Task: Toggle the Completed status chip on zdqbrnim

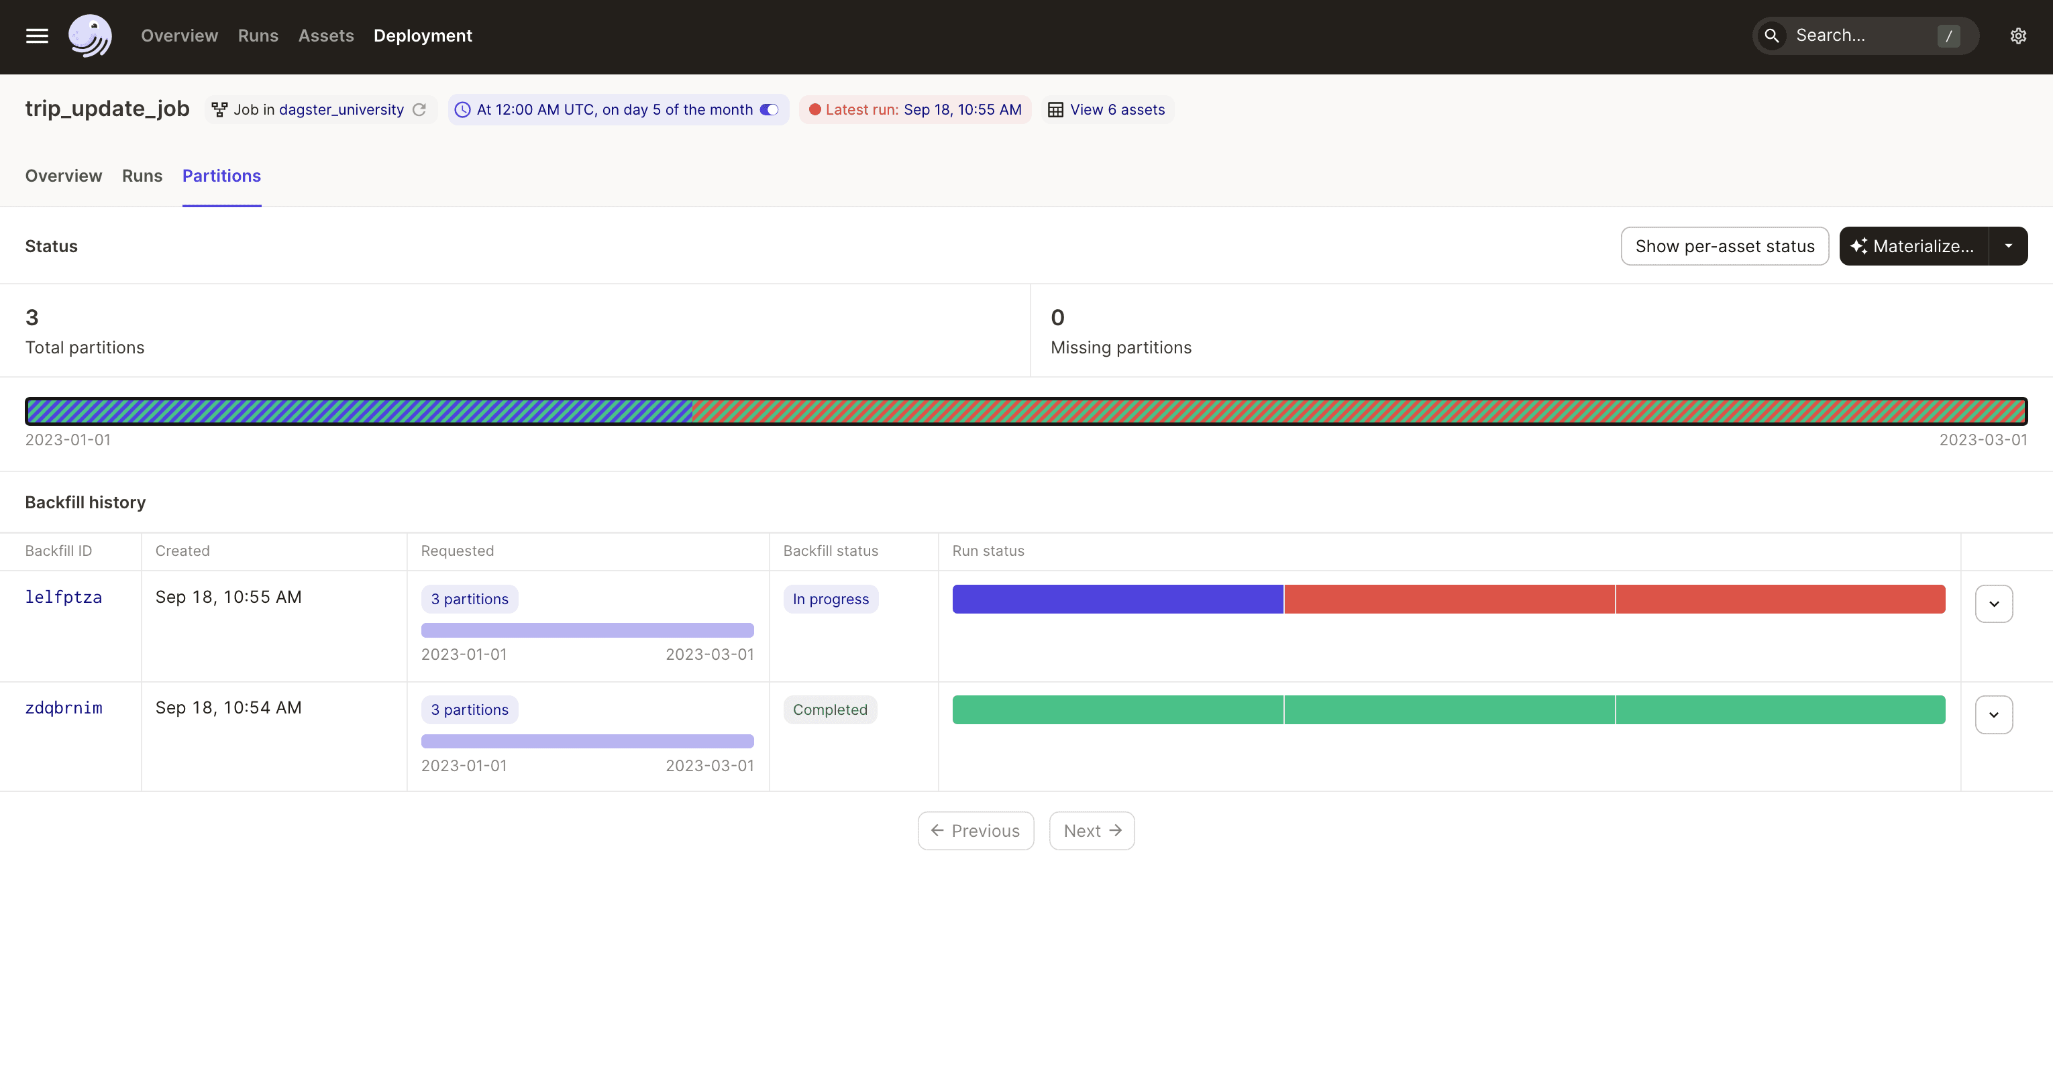Action: click(830, 709)
